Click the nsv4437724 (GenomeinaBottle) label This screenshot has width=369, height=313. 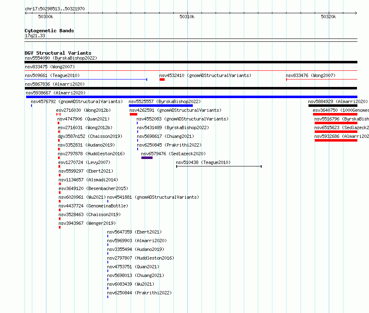point(93,206)
